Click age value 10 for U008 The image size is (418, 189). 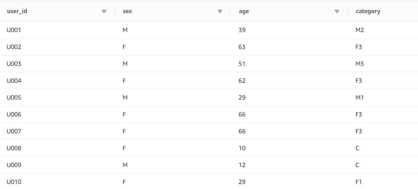pyautogui.click(x=242, y=148)
